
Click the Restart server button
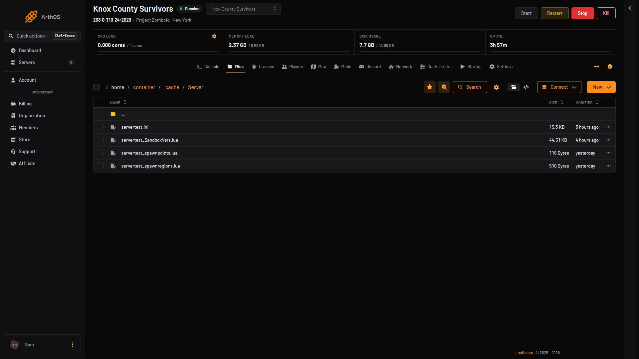point(555,13)
